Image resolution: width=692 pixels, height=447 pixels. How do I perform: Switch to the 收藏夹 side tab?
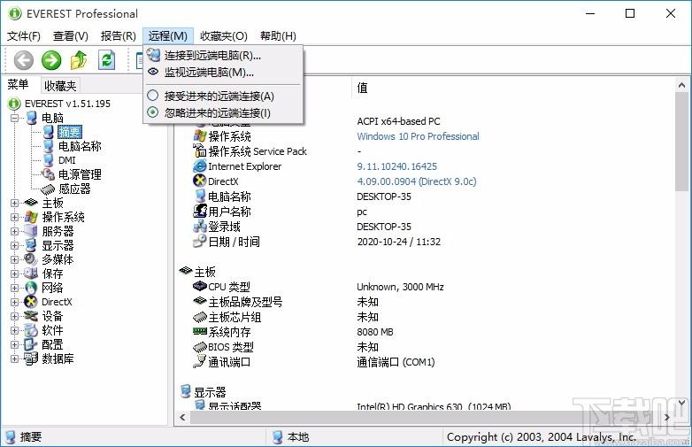pos(60,86)
